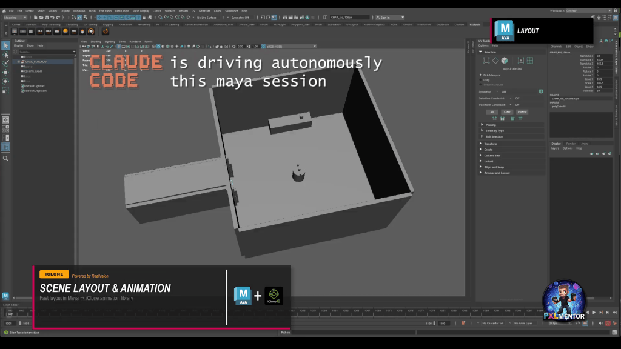The height and width of the screenshot is (349, 621).
Task: Toggle the single-pane layout icon in left sidebar
Action: pos(5,120)
